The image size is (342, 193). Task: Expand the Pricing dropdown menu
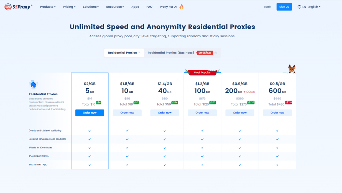click(x=69, y=7)
